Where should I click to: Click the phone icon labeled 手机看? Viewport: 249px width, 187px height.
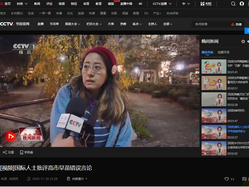pos(21,152)
